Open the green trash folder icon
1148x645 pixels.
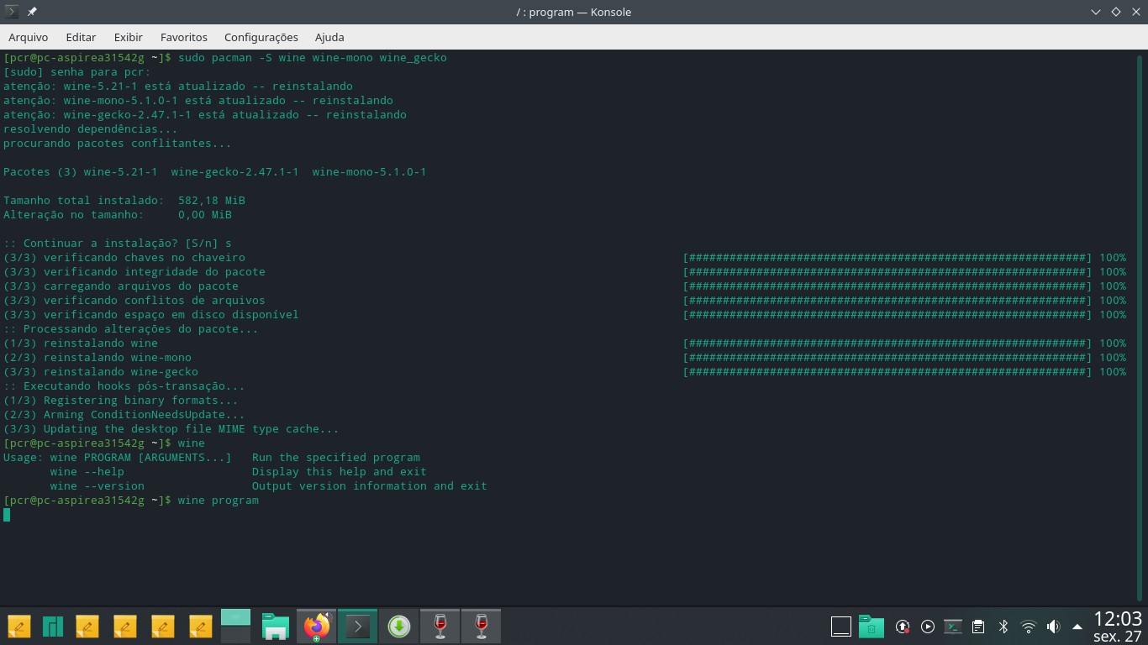coord(872,627)
